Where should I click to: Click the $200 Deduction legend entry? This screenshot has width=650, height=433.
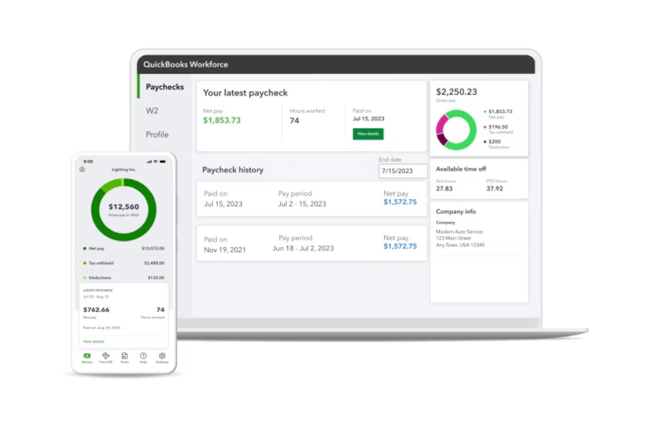496,144
